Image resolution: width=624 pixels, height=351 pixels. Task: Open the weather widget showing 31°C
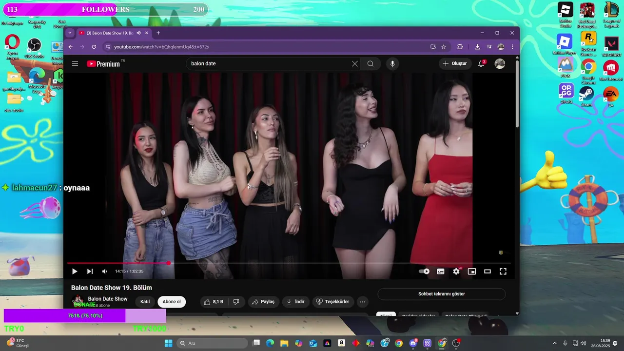[19, 343]
